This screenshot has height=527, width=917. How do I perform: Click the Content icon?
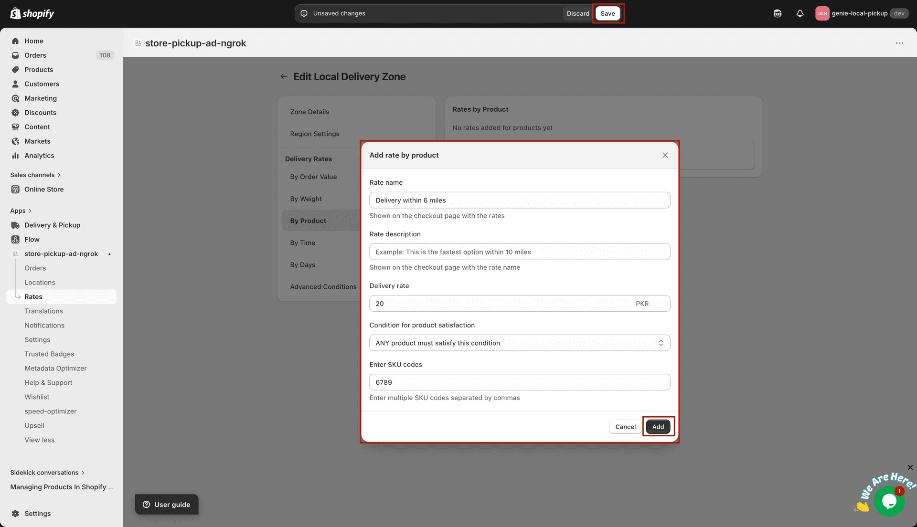point(15,127)
